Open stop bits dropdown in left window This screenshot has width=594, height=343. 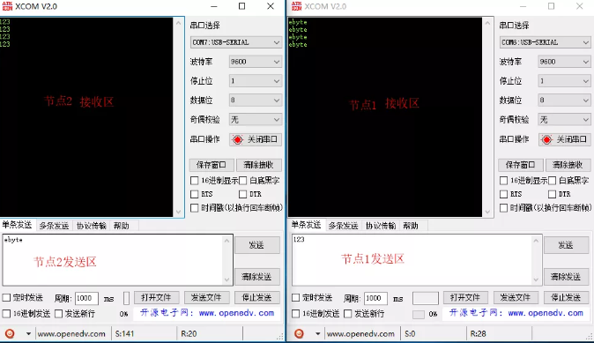256,81
